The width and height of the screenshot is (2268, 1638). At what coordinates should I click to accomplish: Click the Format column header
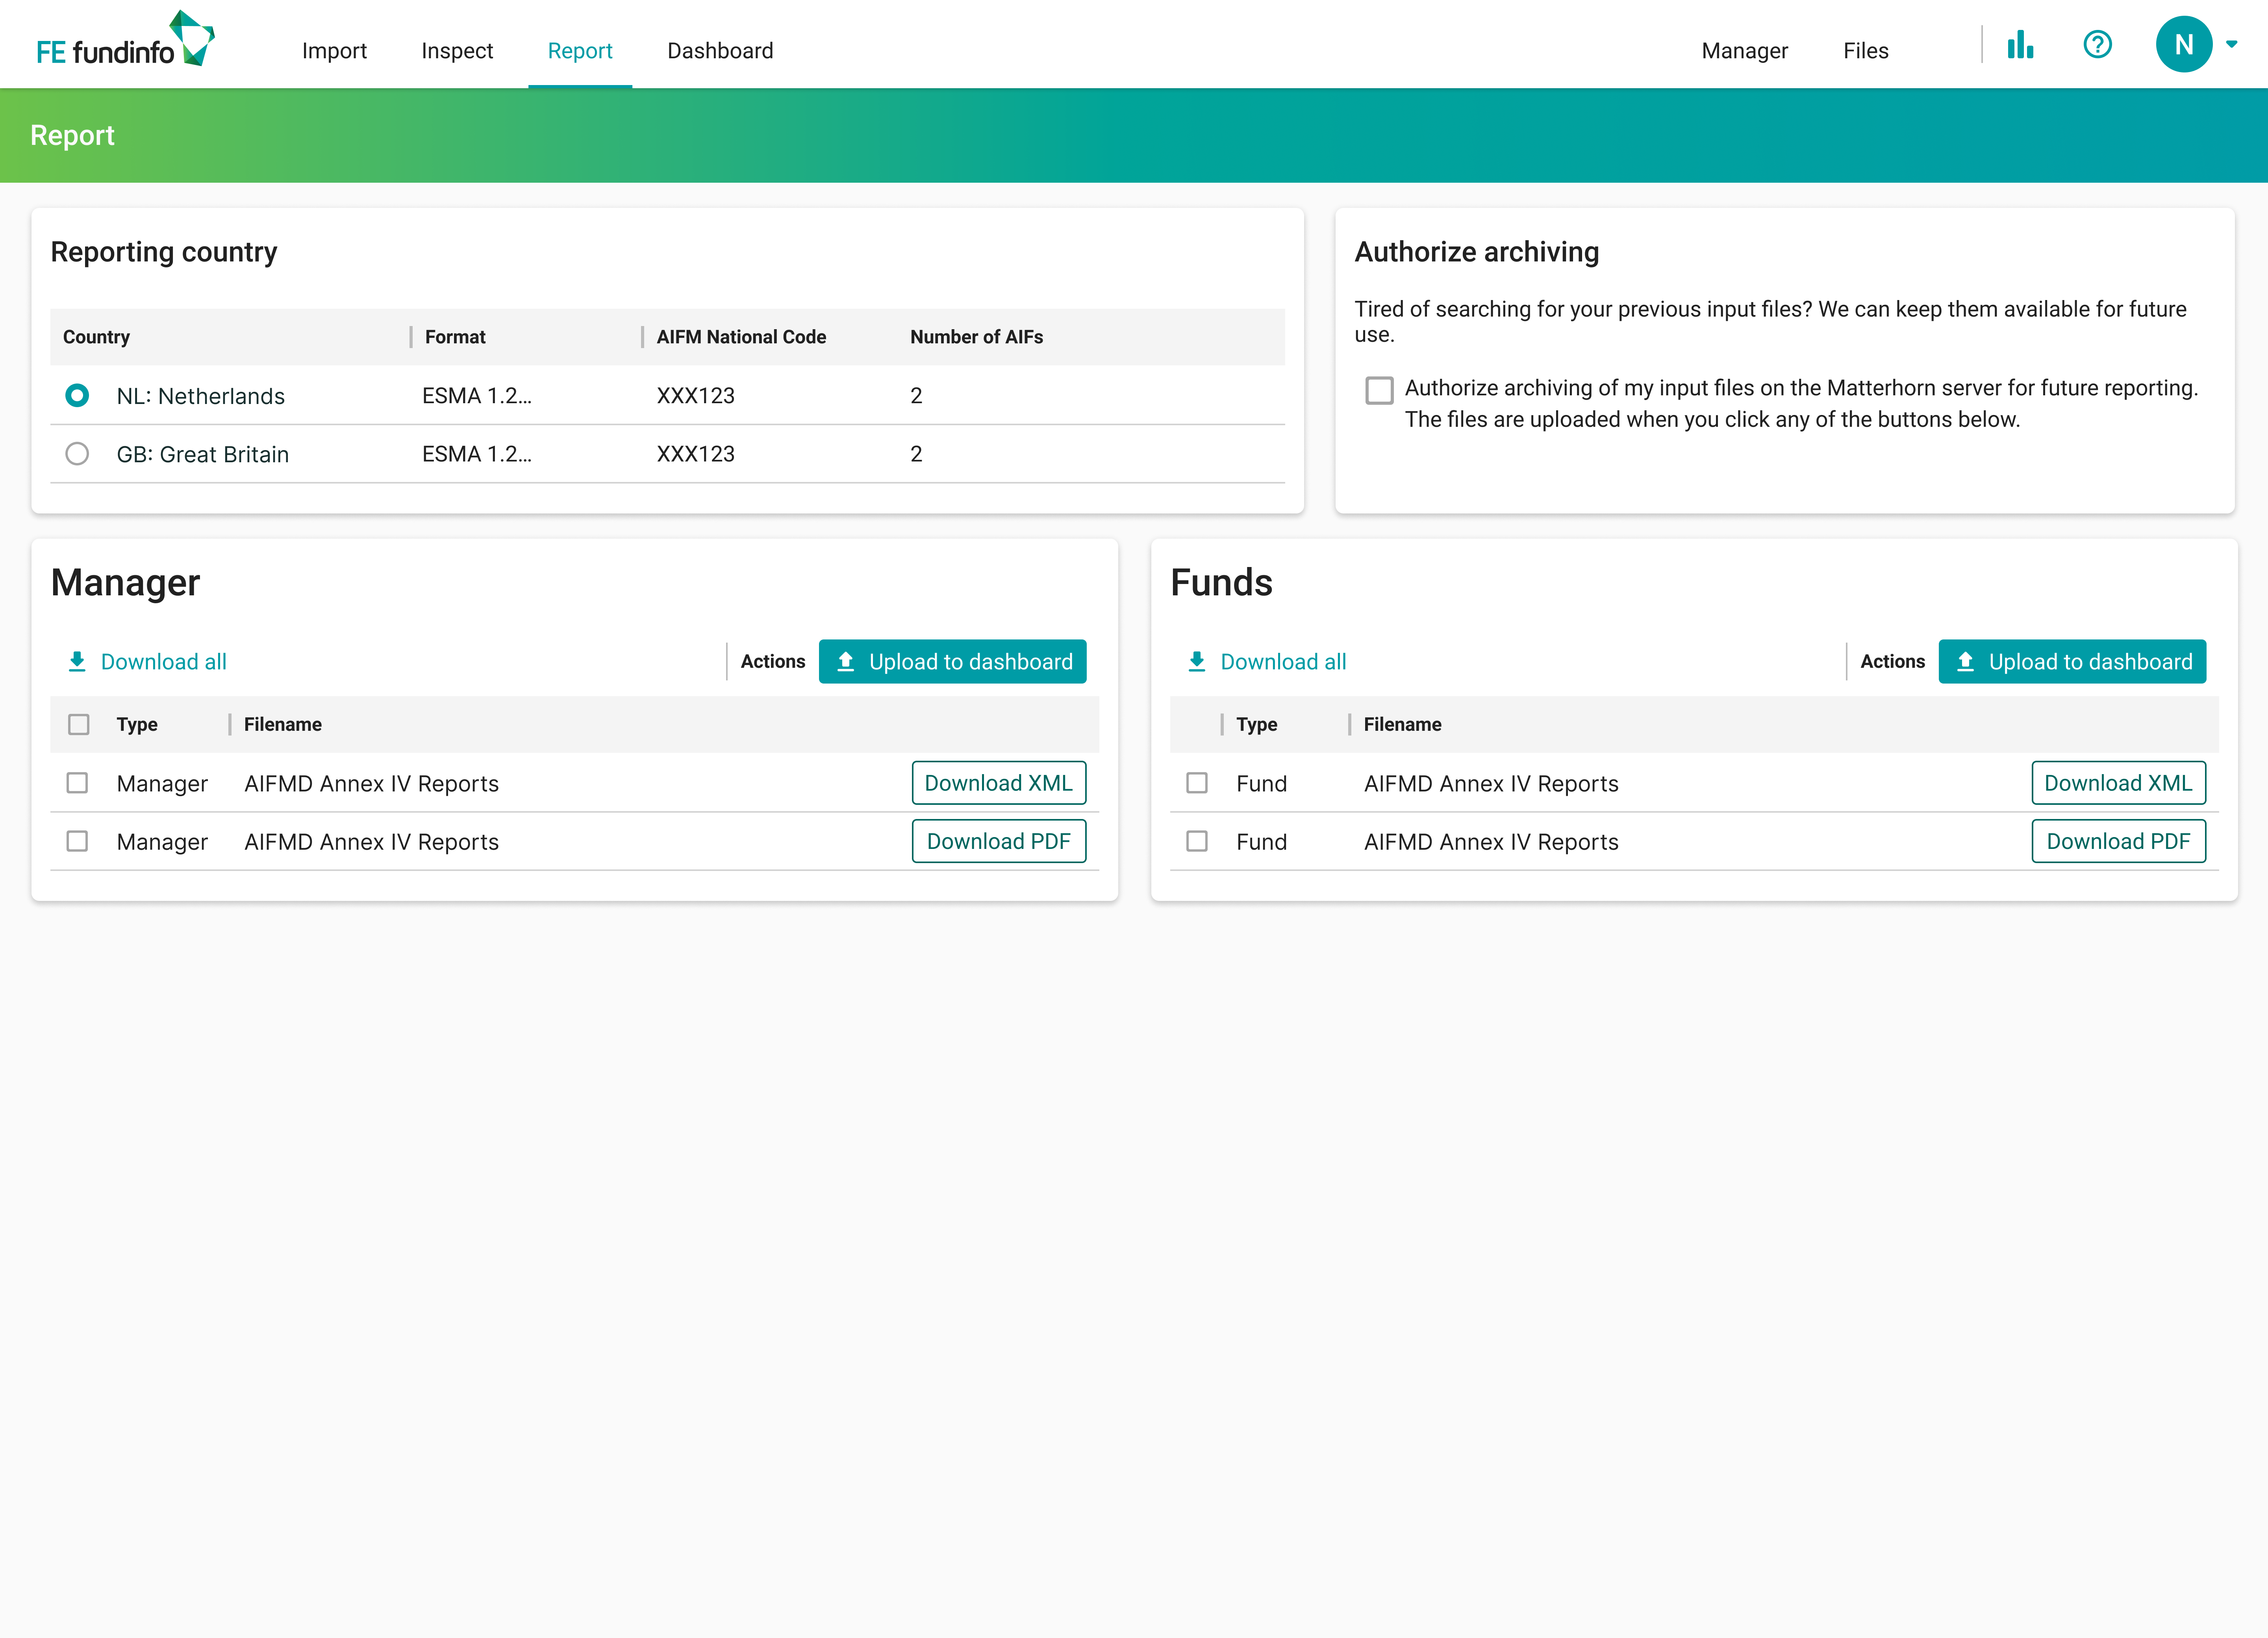coord(455,337)
